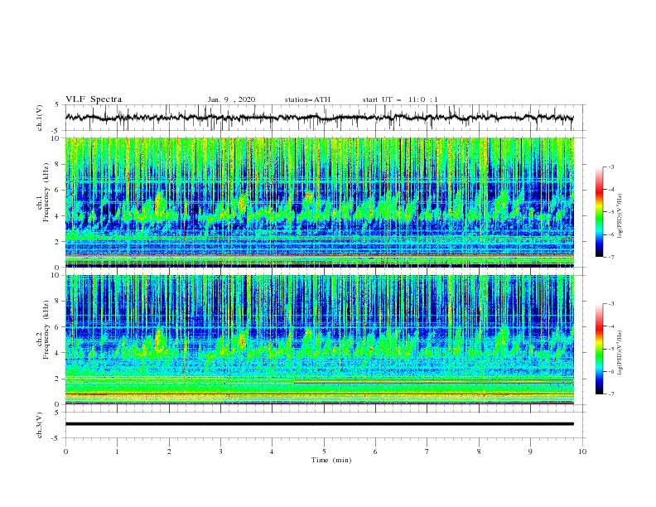Click the time axis tick label "0"
This screenshot has width=656, height=507.
coord(65,451)
